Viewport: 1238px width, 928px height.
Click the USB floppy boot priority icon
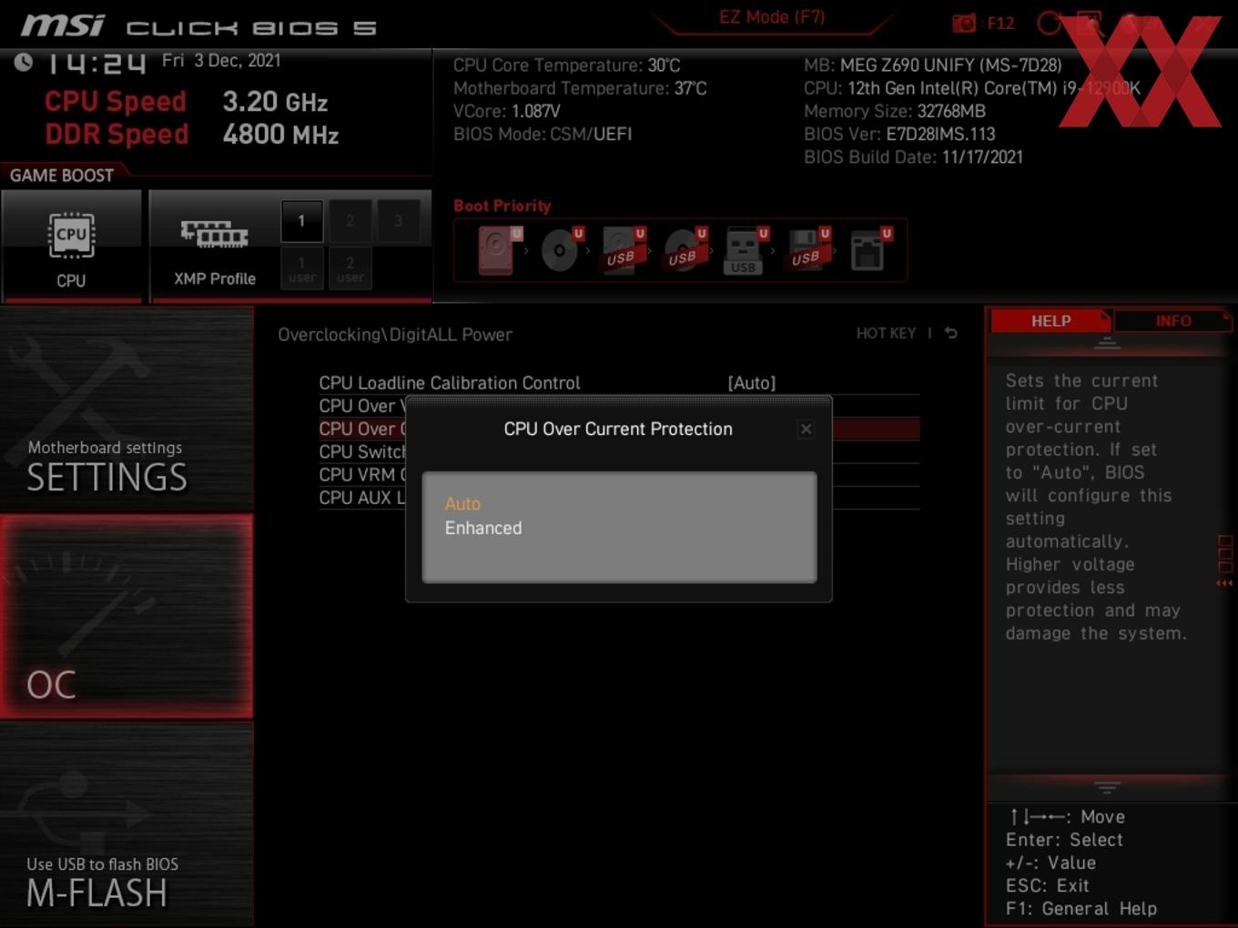807,250
